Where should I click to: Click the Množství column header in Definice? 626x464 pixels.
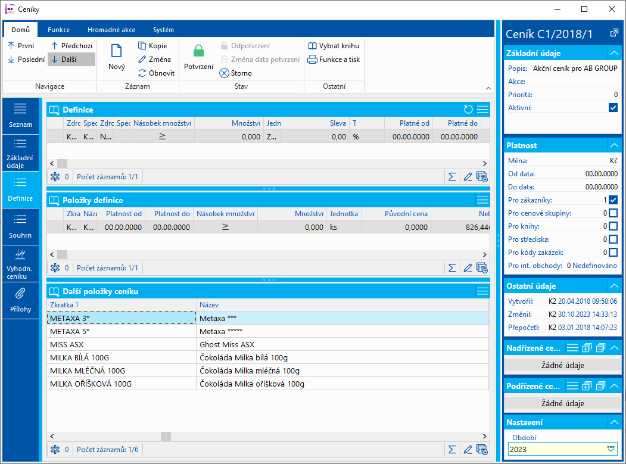[229, 123]
